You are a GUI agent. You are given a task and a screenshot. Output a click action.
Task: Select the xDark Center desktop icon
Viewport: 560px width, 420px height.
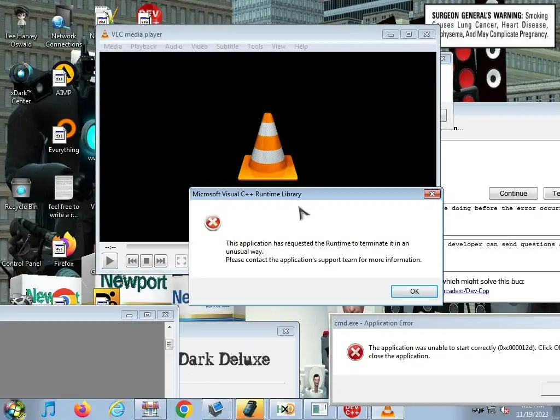(x=21, y=84)
